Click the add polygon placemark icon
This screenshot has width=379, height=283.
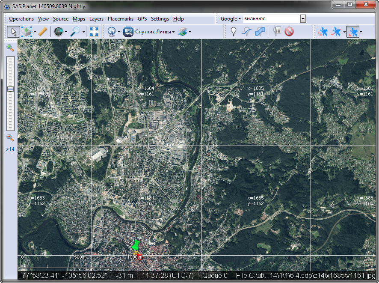tap(260, 32)
